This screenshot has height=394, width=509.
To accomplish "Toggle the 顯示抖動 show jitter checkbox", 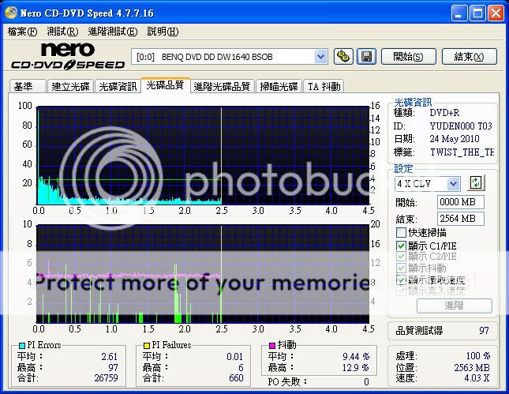I will pyautogui.click(x=401, y=268).
